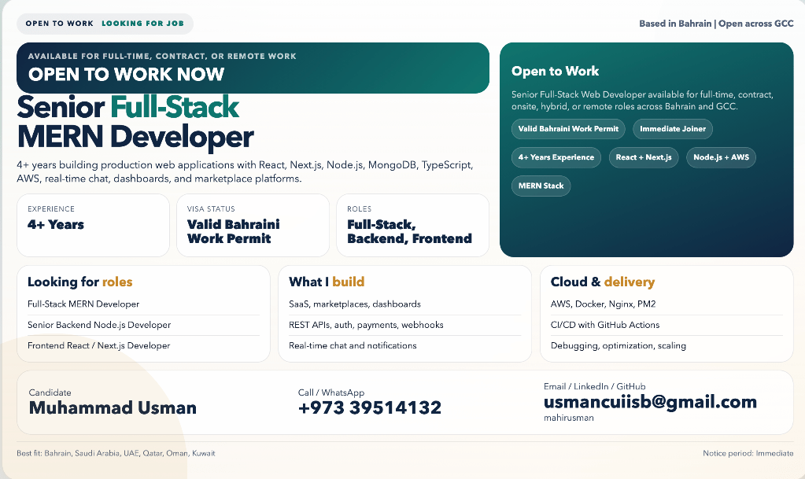Click the CI/CD with GitHub Actions item

click(605, 325)
